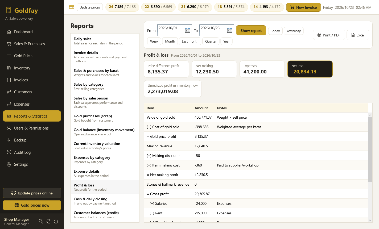Viewport: 379px width, 229px height.
Task: Click the Gold prices now button
Action: [x=32, y=205]
